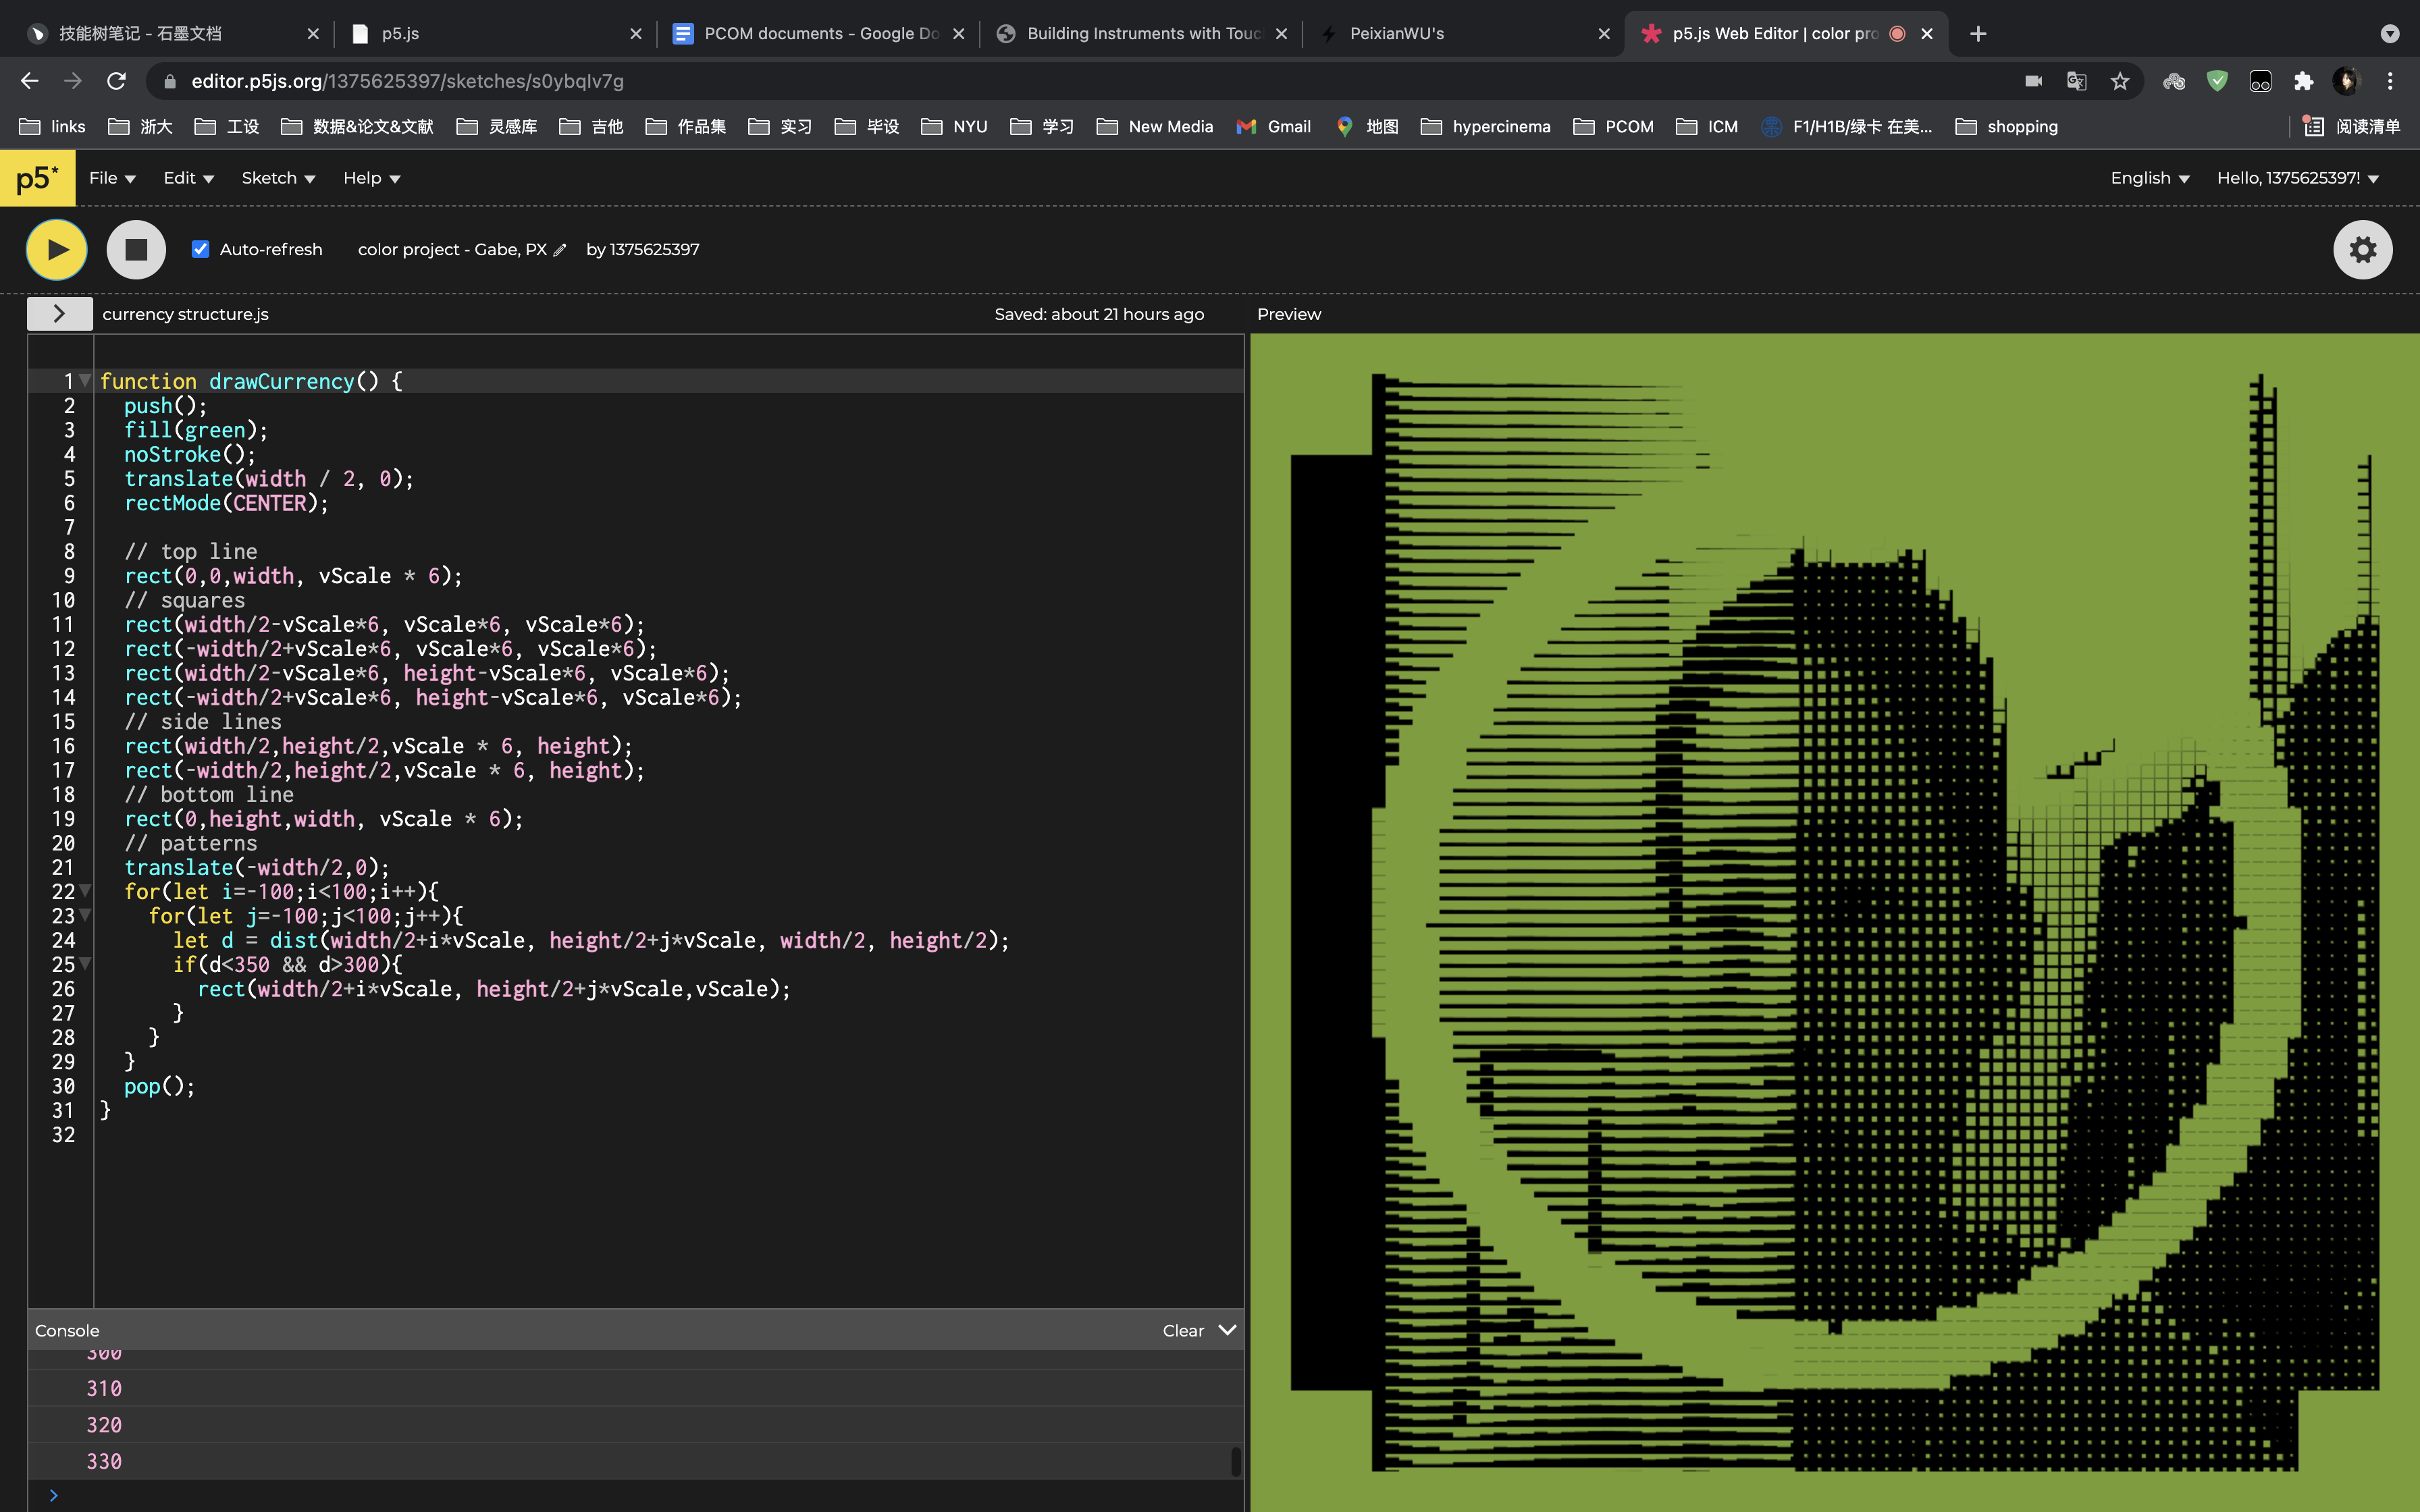Viewport: 2420px width, 1512px height.
Task: Open the English language dropdown
Action: [x=2149, y=178]
